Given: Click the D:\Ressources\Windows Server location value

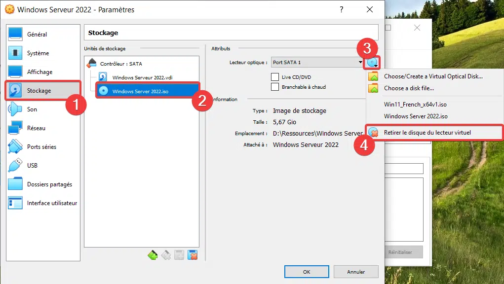Looking at the screenshot, I should click(317, 133).
